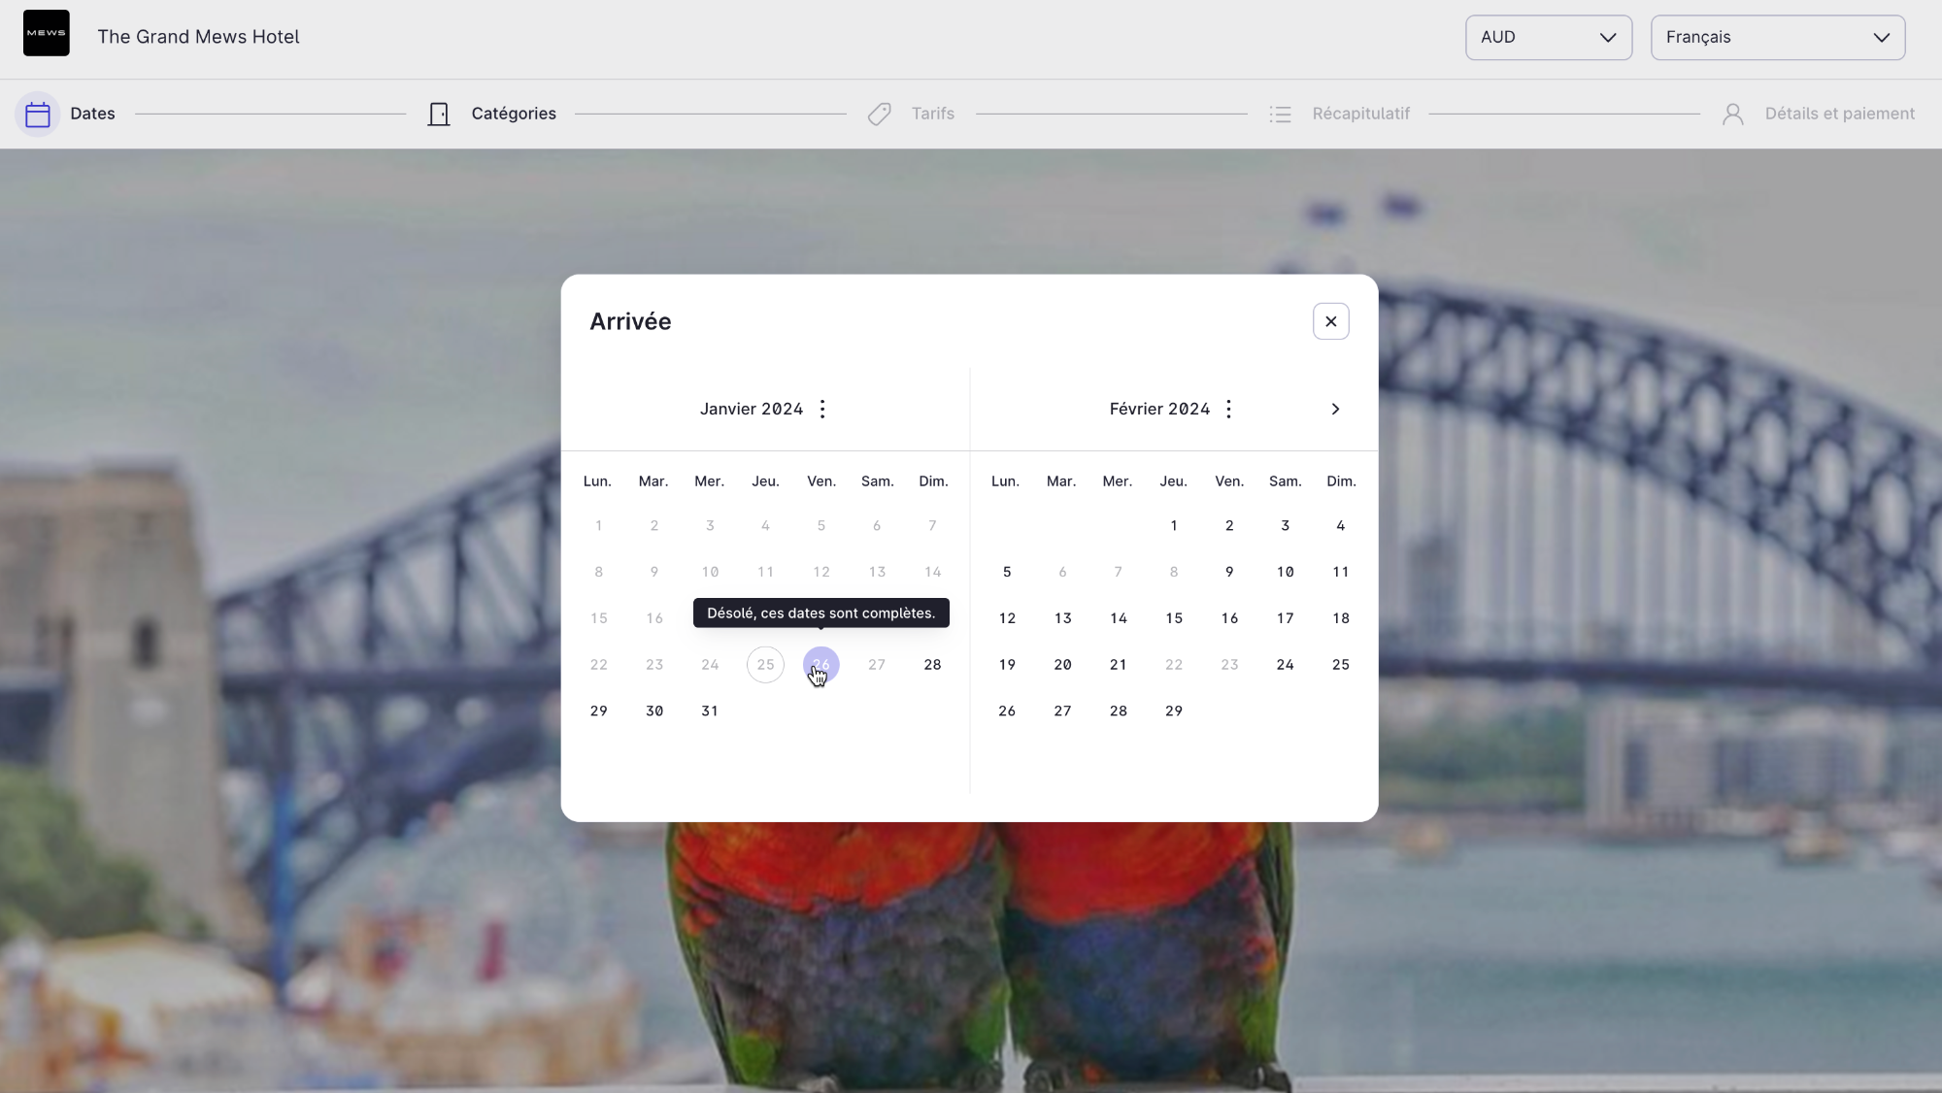The height and width of the screenshot is (1093, 1942).
Task: Select January 31 as arrival
Action: pos(710,712)
